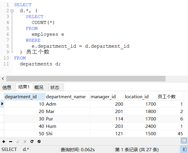
Task: Select the row indicator arrow for first record
Action: [x=2, y=104]
